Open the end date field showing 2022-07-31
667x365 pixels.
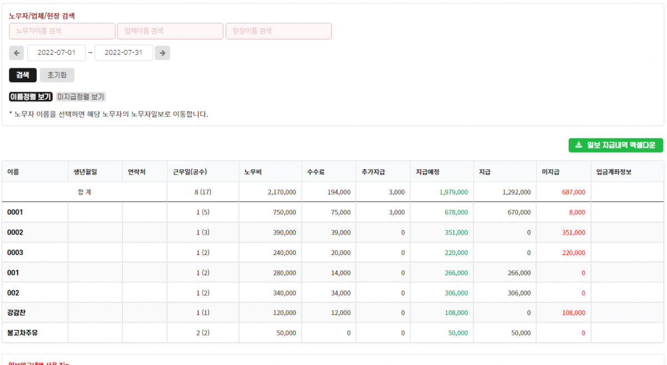[124, 52]
